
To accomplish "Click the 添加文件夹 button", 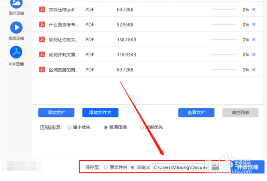I will click(x=100, y=113).
